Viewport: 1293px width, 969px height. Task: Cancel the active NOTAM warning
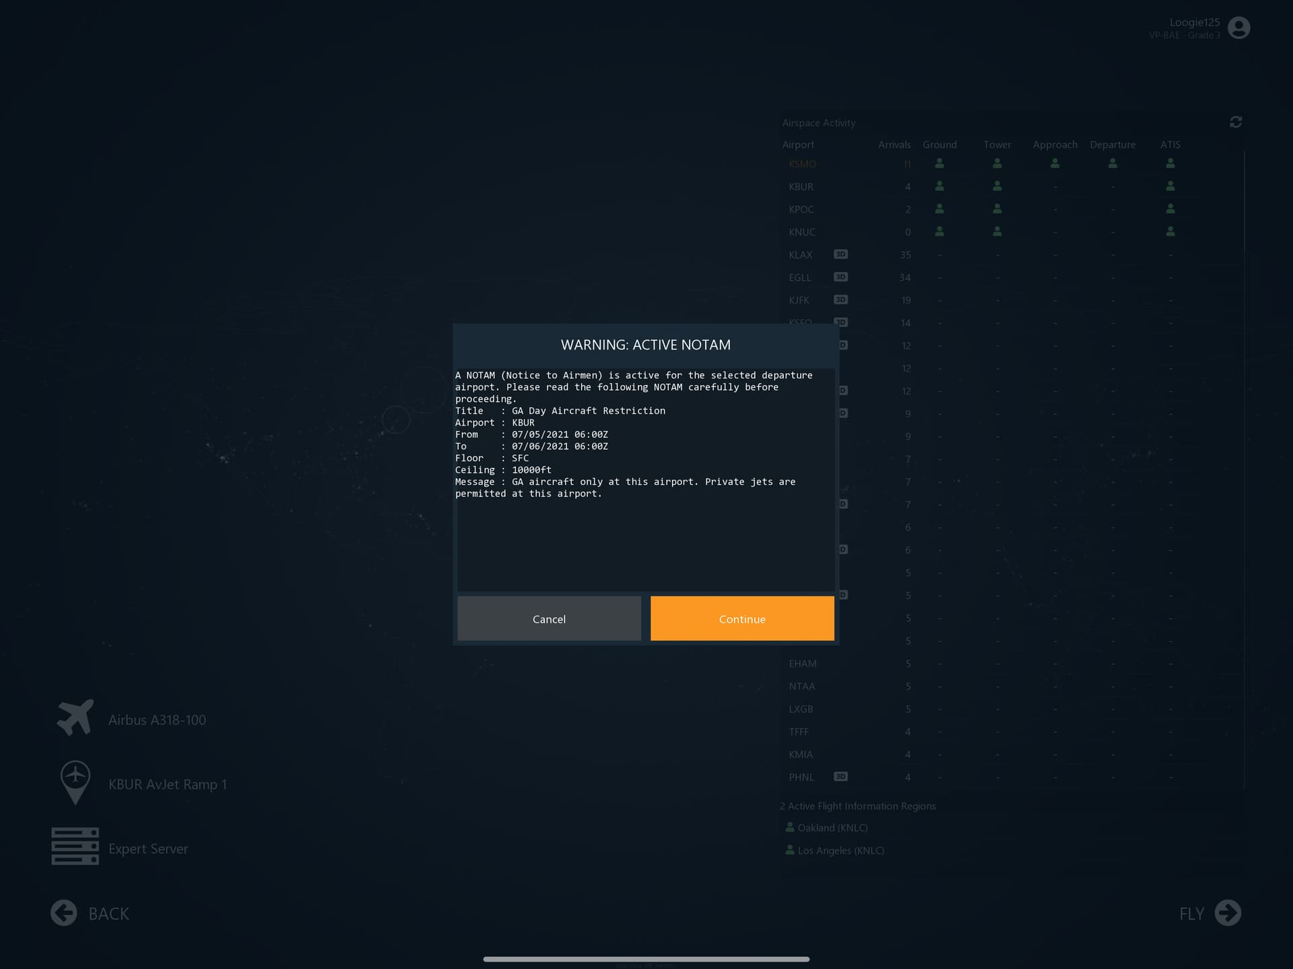[x=549, y=618]
